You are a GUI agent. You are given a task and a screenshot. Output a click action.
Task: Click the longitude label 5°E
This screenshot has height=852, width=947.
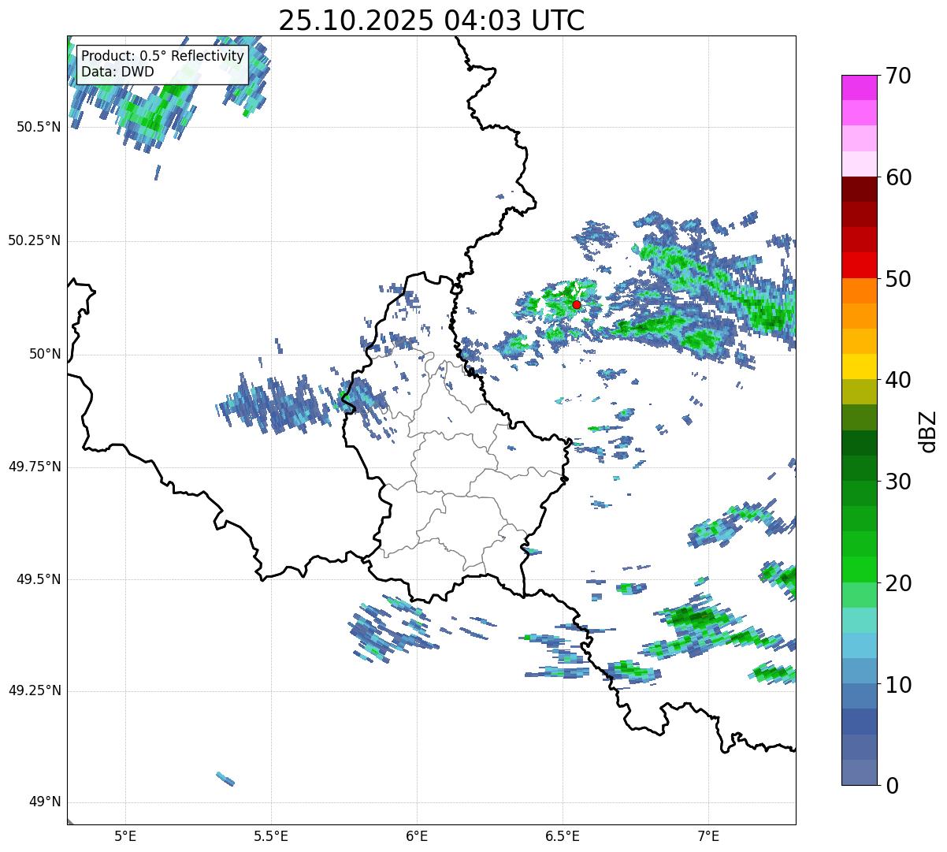[126, 835]
